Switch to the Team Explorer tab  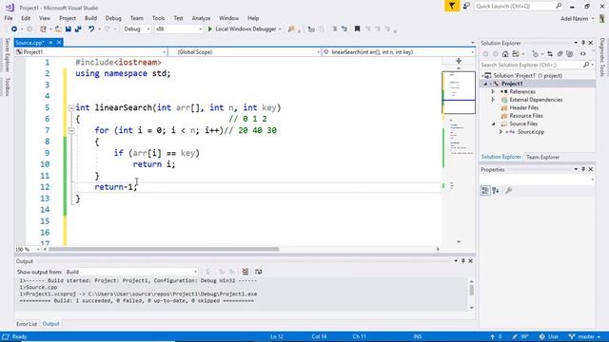[542, 157]
